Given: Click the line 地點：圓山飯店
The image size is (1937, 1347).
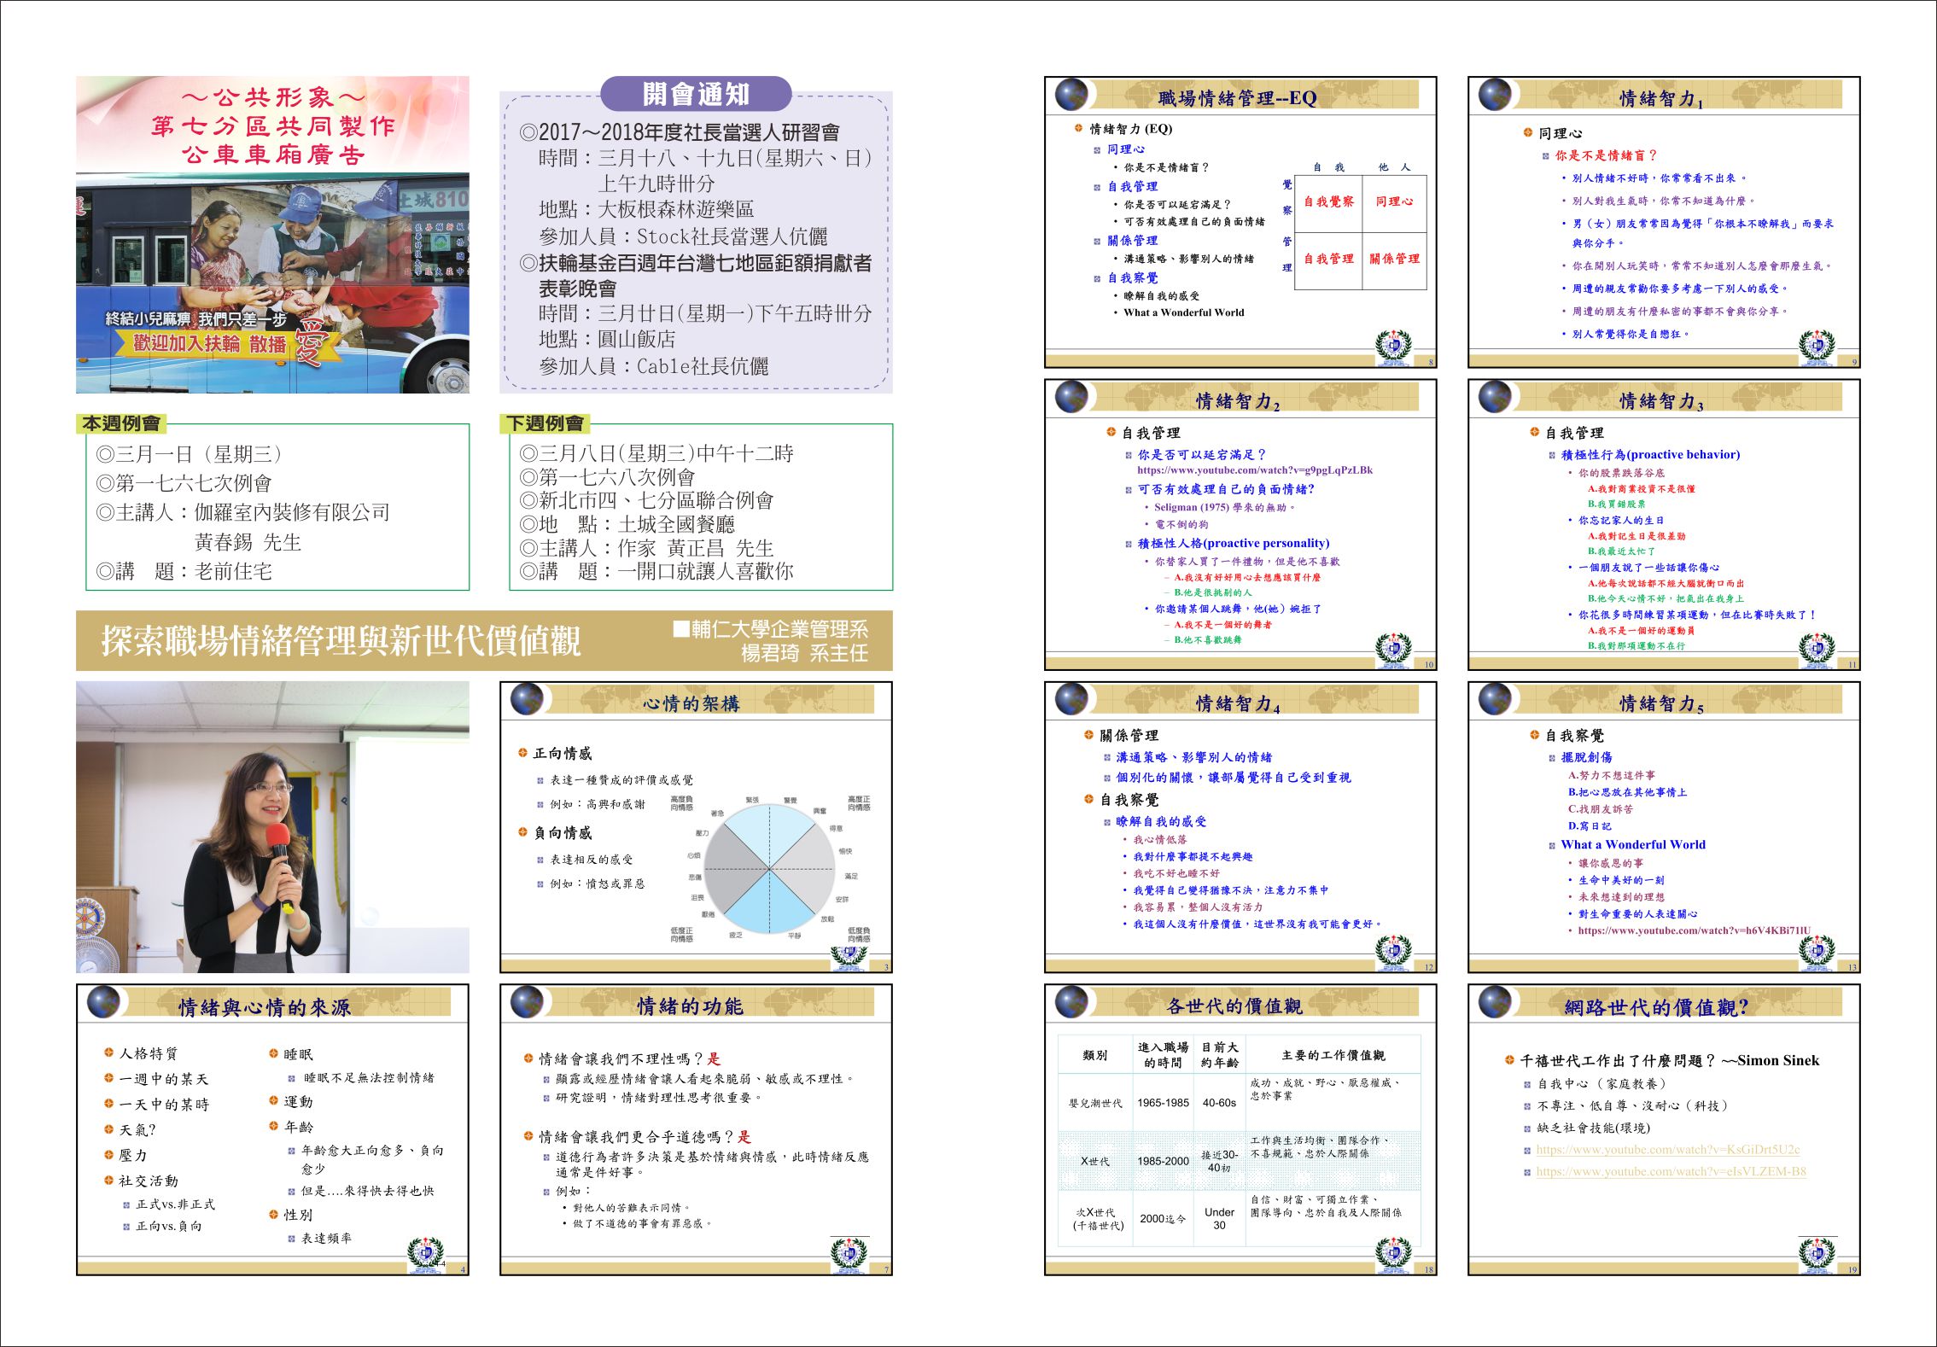Looking at the screenshot, I should click(607, 339).
